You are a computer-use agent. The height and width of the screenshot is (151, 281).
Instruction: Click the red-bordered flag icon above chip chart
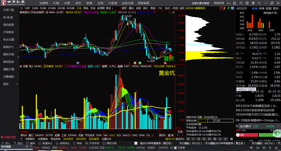coord(222,8)
